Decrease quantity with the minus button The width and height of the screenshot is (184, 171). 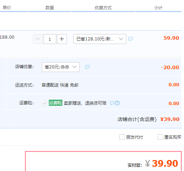point(38,39)
